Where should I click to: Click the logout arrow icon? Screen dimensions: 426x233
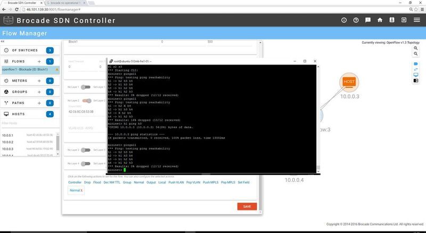(x=404, y=20)
